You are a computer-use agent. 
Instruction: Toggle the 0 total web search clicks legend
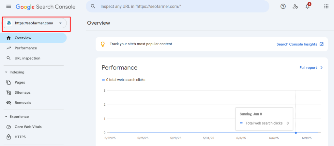[124, 80]
